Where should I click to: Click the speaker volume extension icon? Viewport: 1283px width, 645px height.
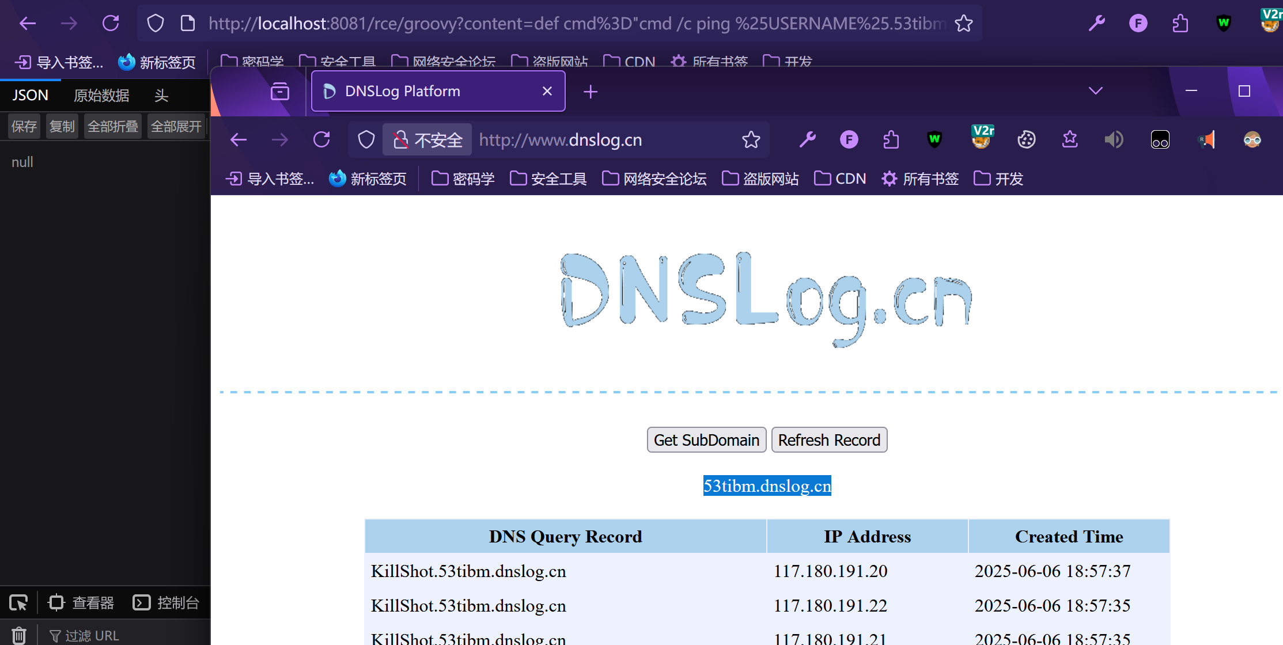click(1114, 140)
